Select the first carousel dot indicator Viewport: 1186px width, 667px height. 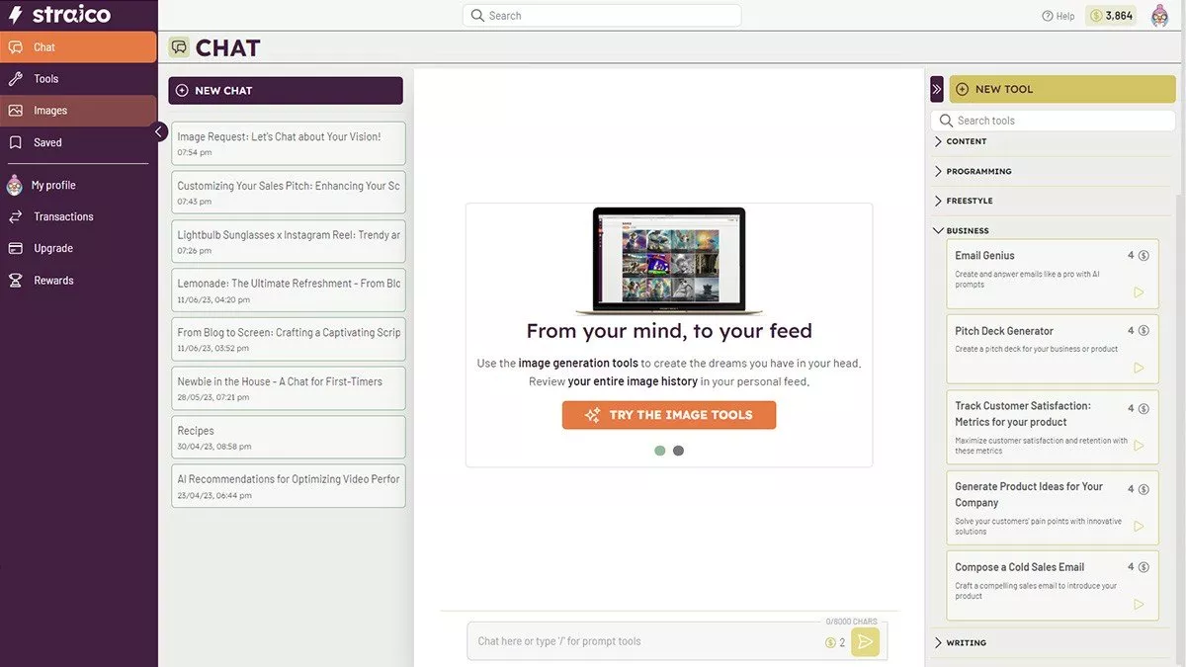click(x=660, y=451)
